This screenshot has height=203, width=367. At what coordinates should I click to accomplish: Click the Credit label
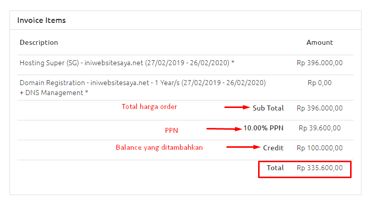click(274, 148)
